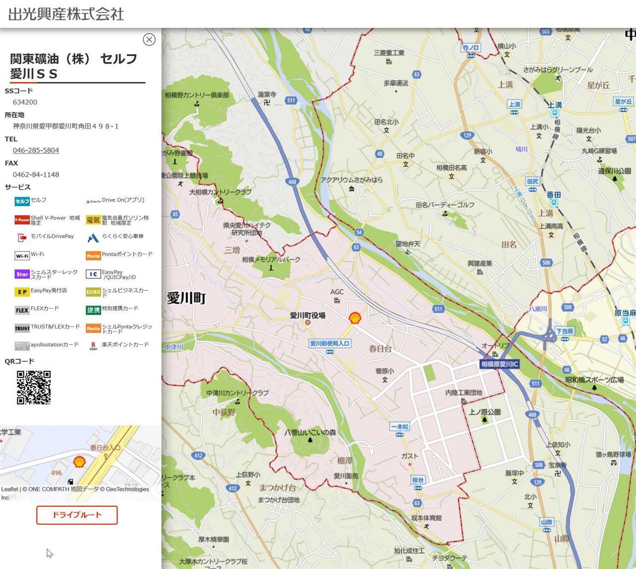Click the 作ノ口 intersection label
Screen dimensions: 636x569
tap(471, 48)
